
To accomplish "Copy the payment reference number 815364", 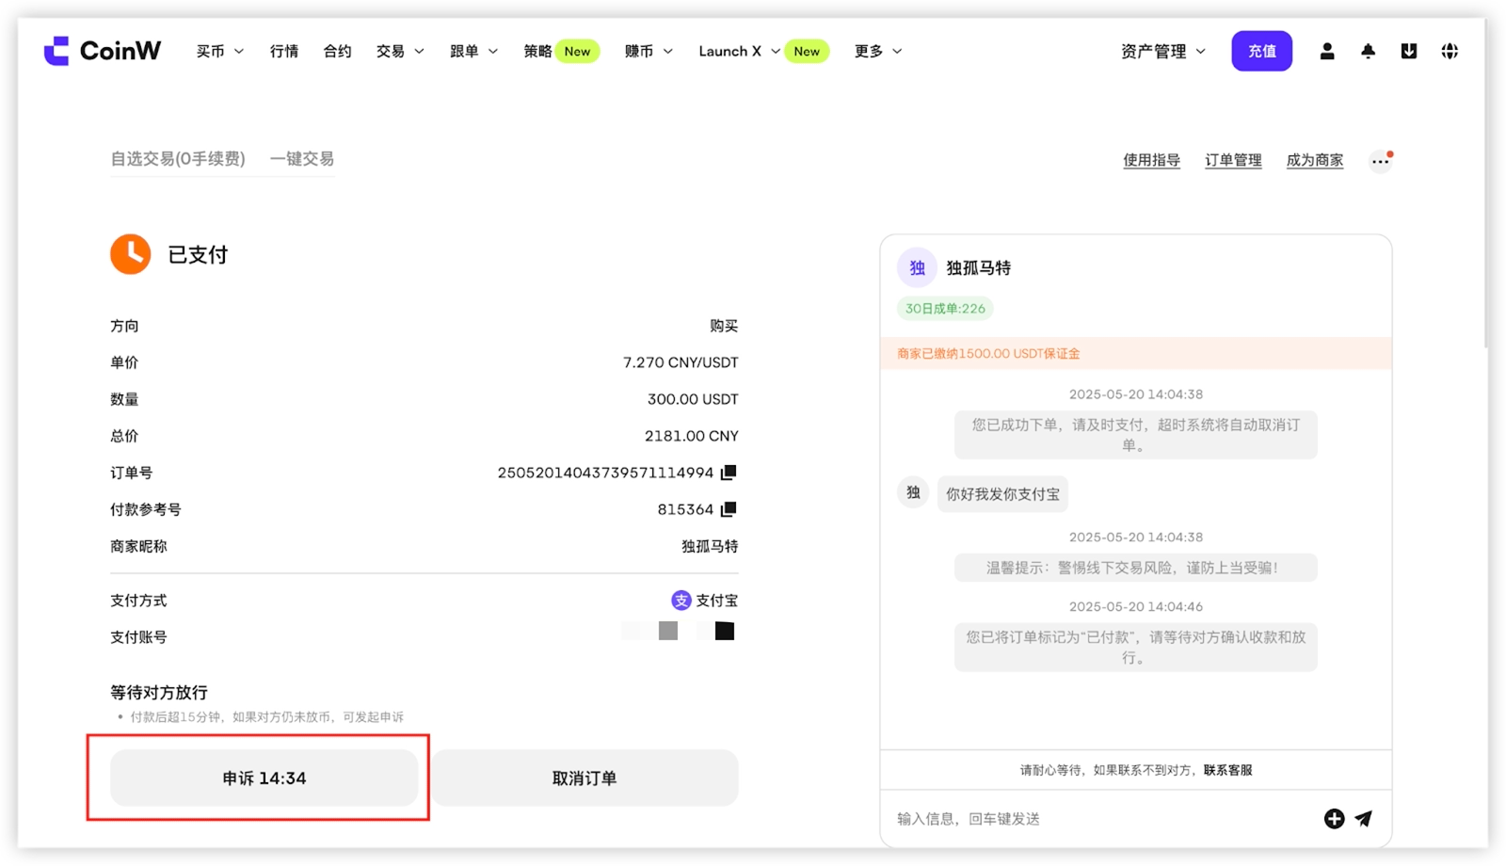I will (729, 509).
